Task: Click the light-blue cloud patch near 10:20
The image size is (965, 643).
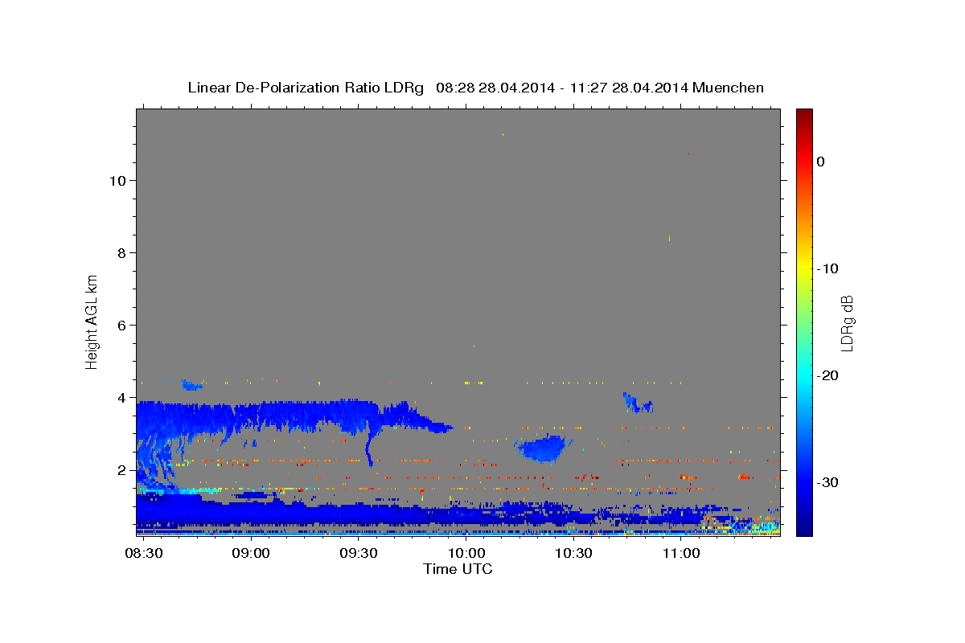Action: pyautogui.click(x=544, y=448)
